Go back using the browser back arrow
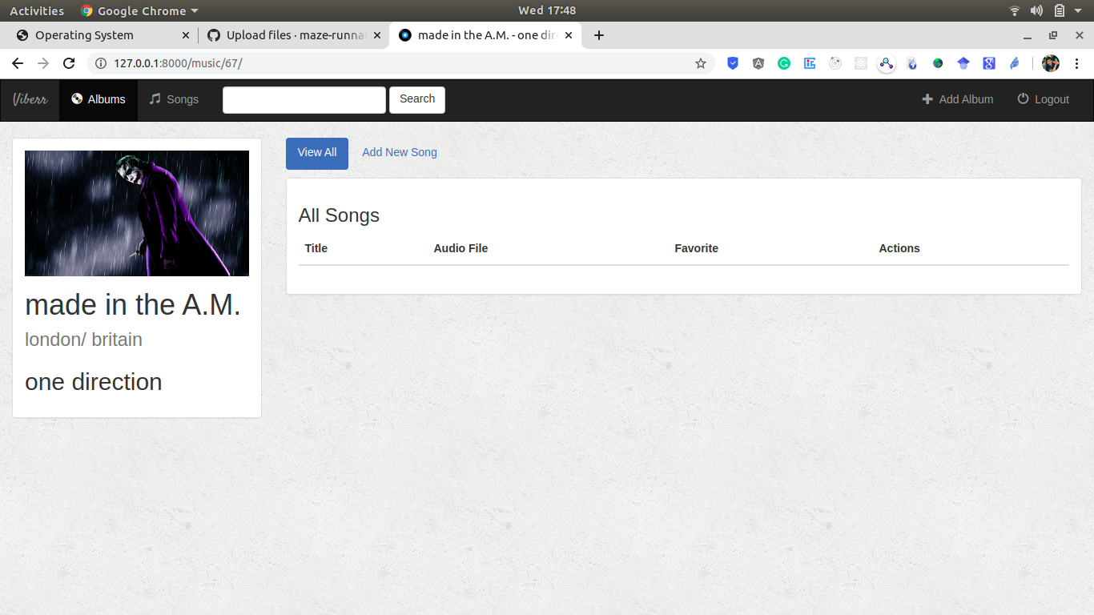The width and height of the screenshot is (1094, 615). point(18,63)
